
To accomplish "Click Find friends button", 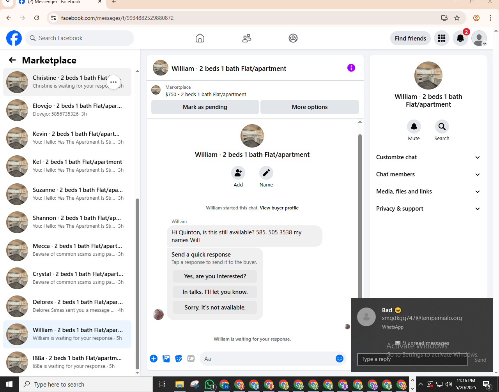I will pyautogui.click(x=411, y=38).
